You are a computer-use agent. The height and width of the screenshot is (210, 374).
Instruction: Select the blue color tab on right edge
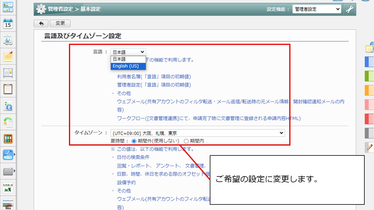pyautogui.click(x=369, y=62)
